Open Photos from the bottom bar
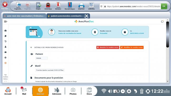Screen dimensions: 171x96 point(73,91)
